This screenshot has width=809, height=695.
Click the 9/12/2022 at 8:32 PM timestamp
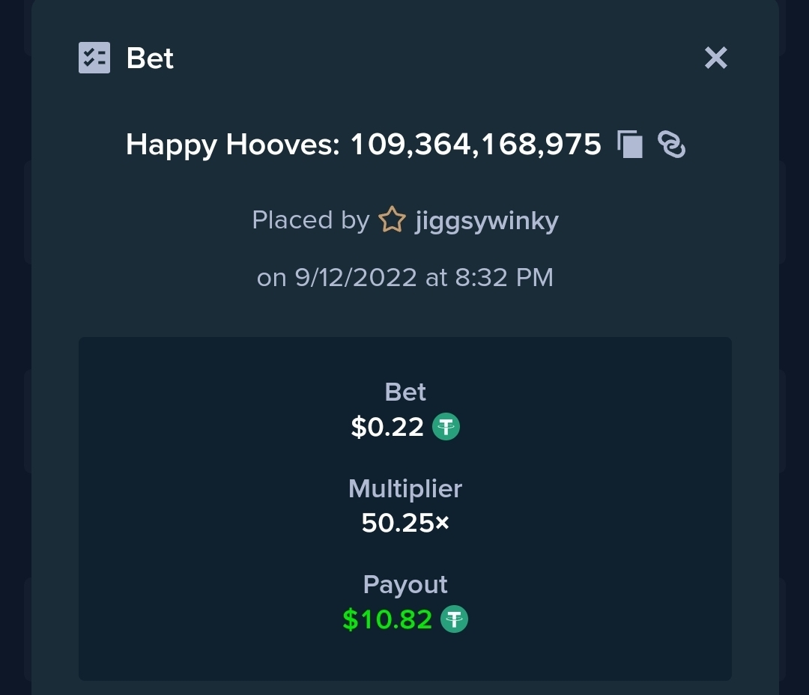[424, 278]
